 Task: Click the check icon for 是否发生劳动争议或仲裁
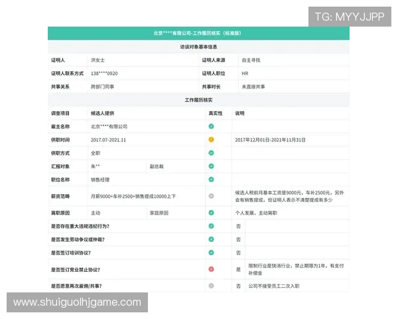(x=211, y=239)
